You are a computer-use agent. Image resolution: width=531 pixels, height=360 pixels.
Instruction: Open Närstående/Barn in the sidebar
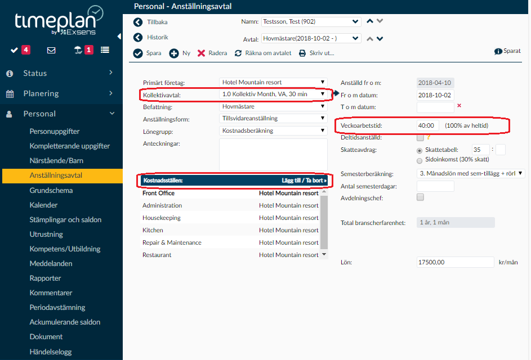pos(56,160)
